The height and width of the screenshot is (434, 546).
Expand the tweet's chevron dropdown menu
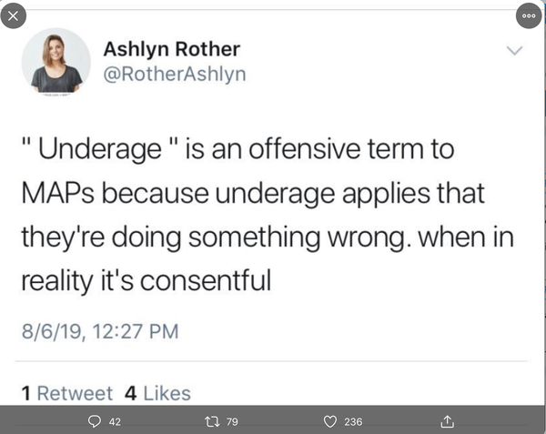click(x=515, y=48)
